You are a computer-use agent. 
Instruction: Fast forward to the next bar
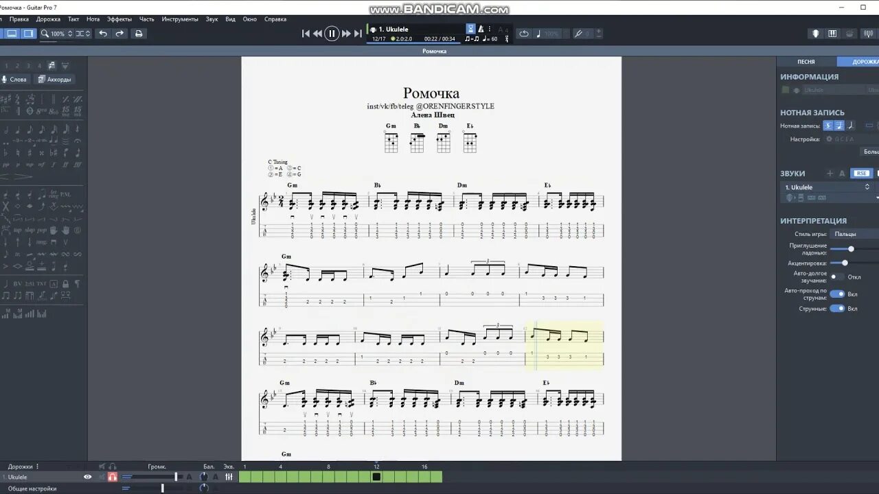346,34
